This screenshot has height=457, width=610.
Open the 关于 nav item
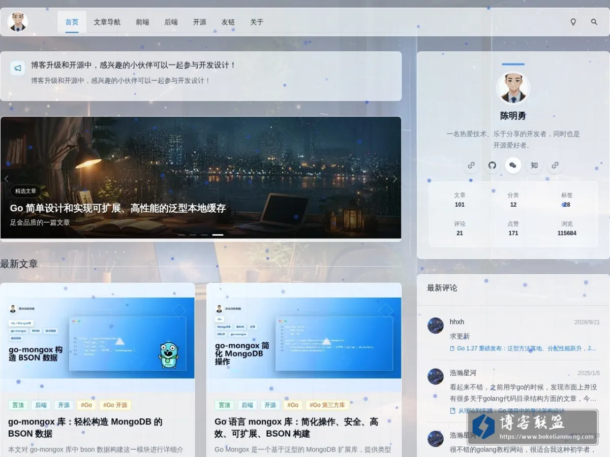pyautogui.click(x=257, y=22)
